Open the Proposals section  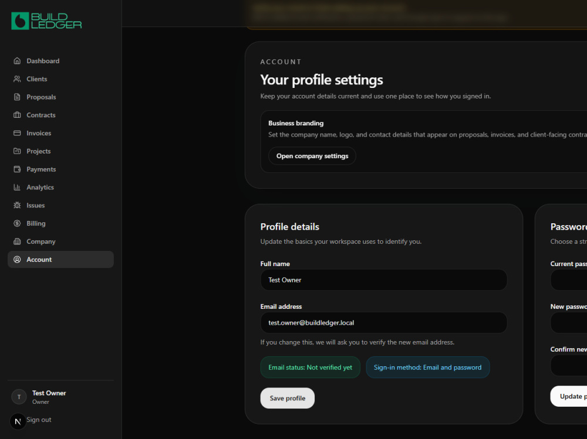point(60,97)
